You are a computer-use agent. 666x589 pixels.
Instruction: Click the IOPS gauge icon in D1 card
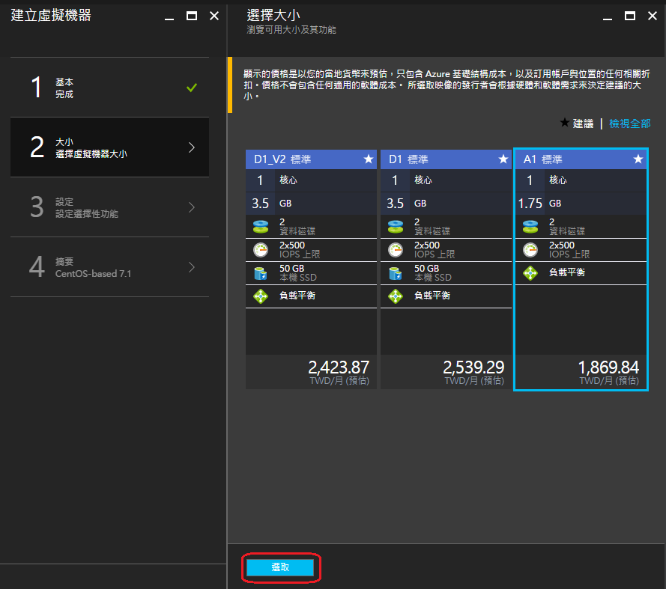396,250
